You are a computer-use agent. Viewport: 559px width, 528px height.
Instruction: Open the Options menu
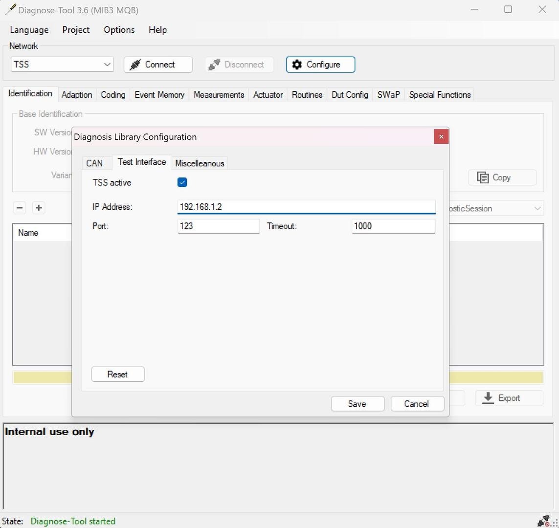coord(119,30)
